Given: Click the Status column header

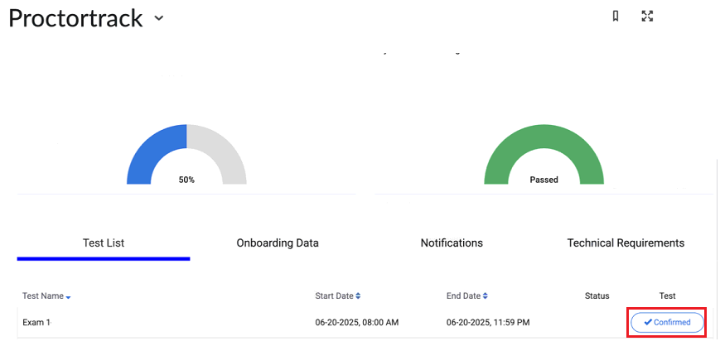Looking at the screenshot, I should tap(597, 296).
